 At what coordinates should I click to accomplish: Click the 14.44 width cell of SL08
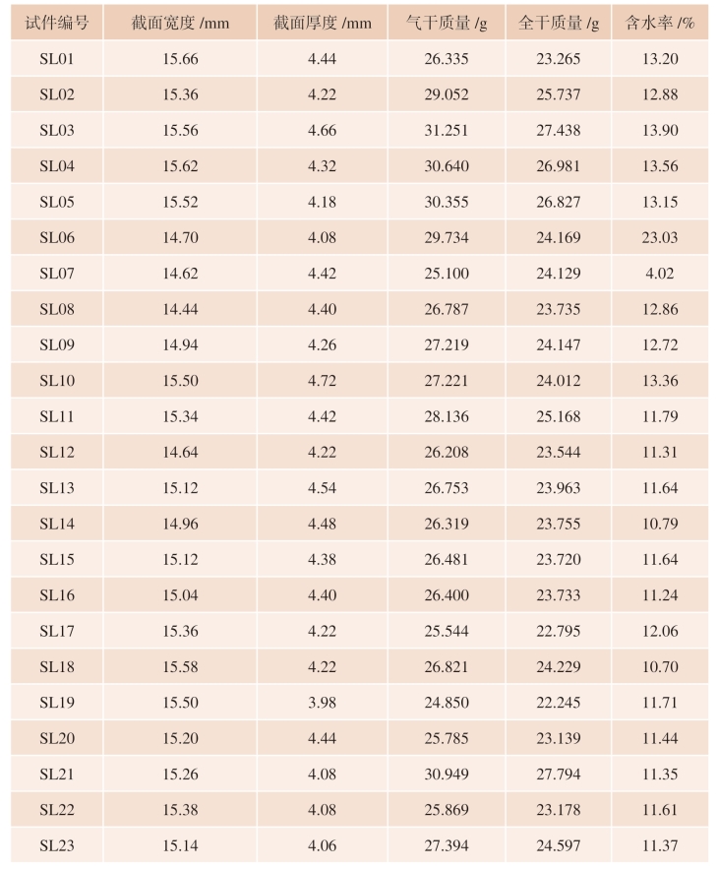point(180,309)
